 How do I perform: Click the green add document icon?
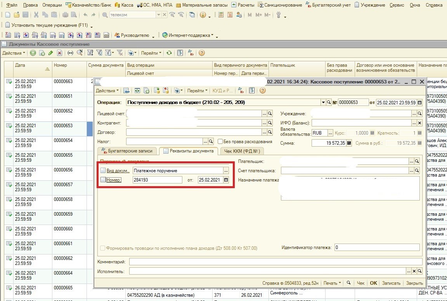tap(33, 53)
